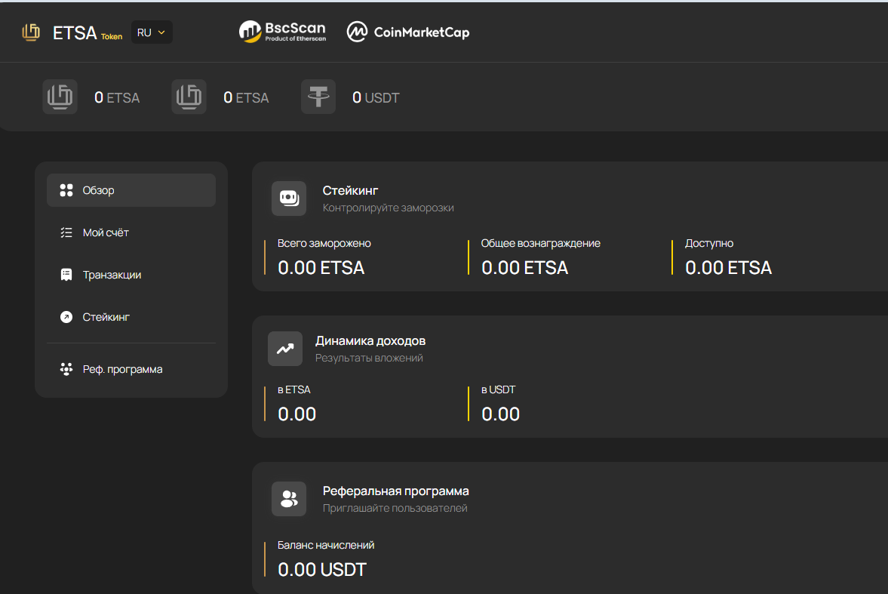
Task: Click the first ETSA balance icon
Action: tap(60, 97)
